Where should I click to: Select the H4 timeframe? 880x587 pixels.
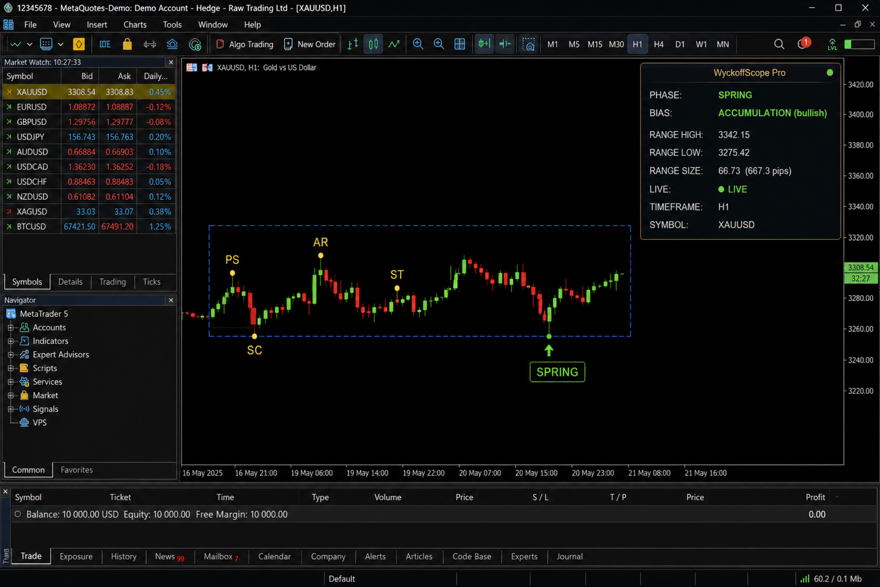659,44
